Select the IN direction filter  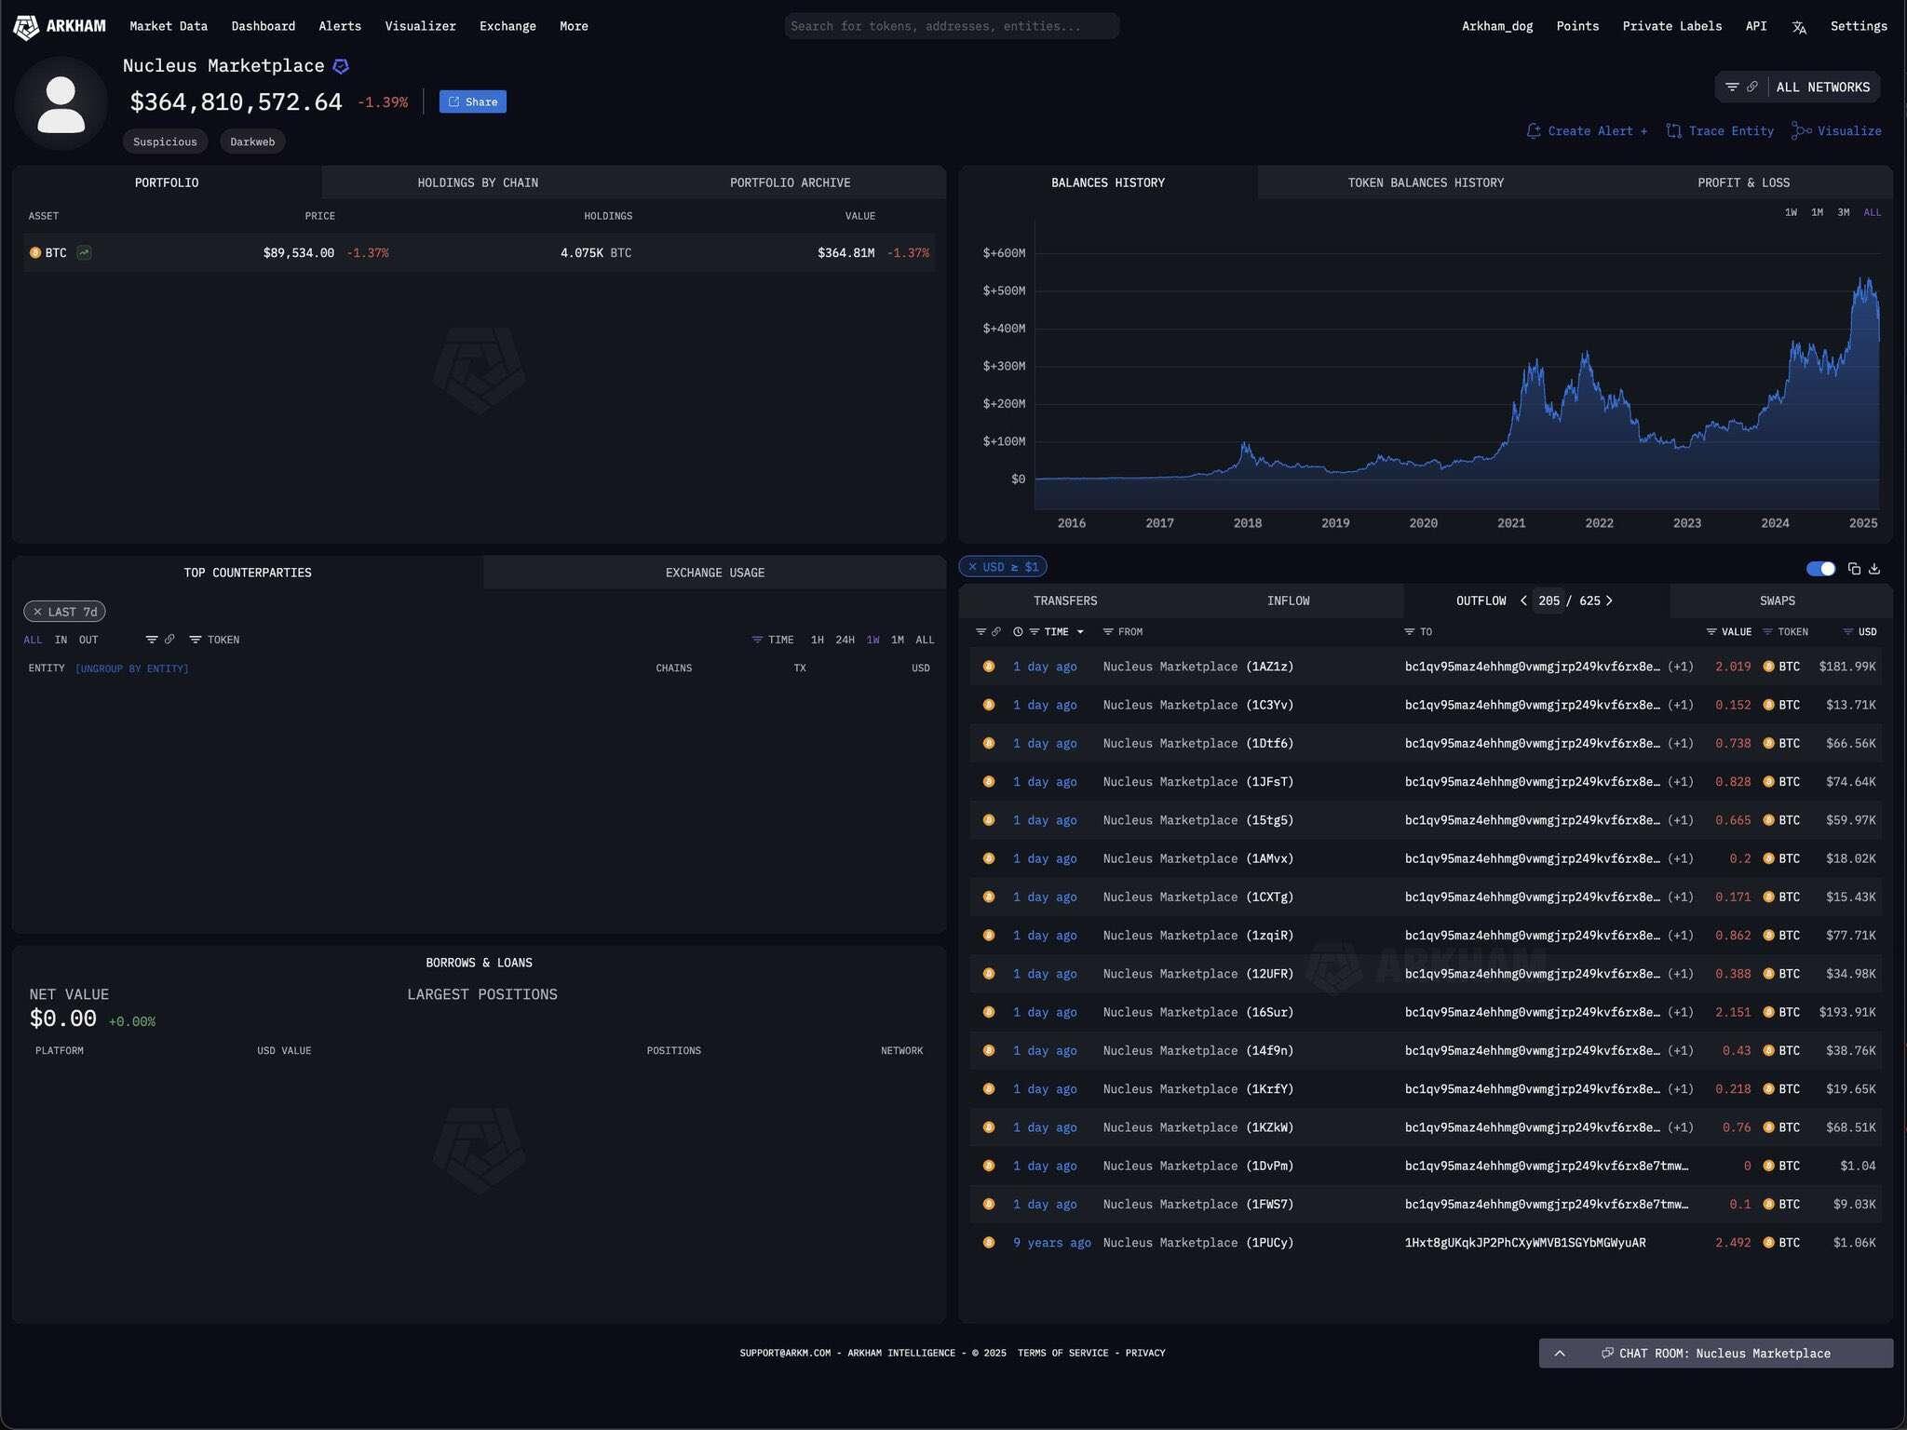click(x=61, y=640)
